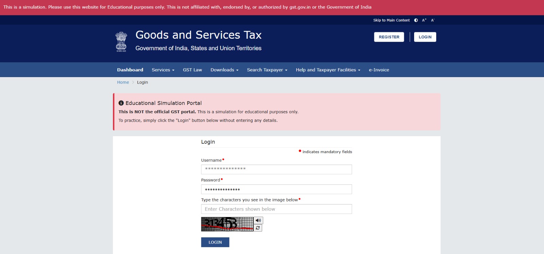Toggle the high contrast icon

pyautogui.click(x=416, y=20)
